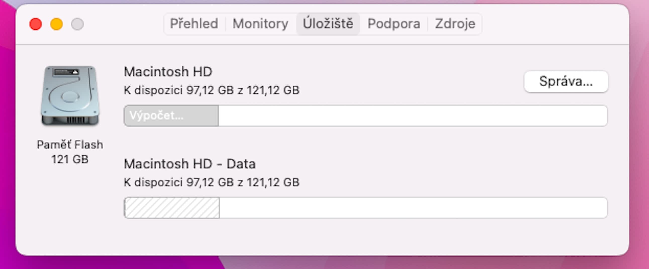649x269 pixels.
Task: Click the 121 GB capacity label under the drive
Action: click(70, 159)
